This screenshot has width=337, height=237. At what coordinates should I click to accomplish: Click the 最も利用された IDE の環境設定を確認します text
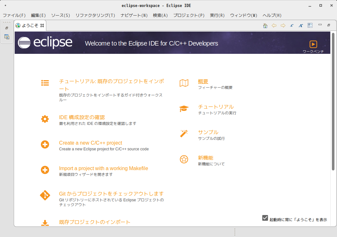(x=97, y=123)
